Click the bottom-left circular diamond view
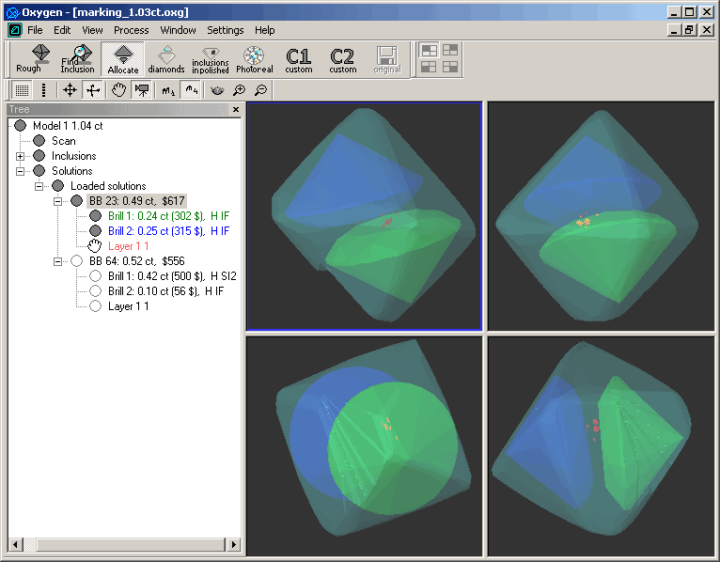The width and height of the screenshot is (720, 562). (364, 444)
